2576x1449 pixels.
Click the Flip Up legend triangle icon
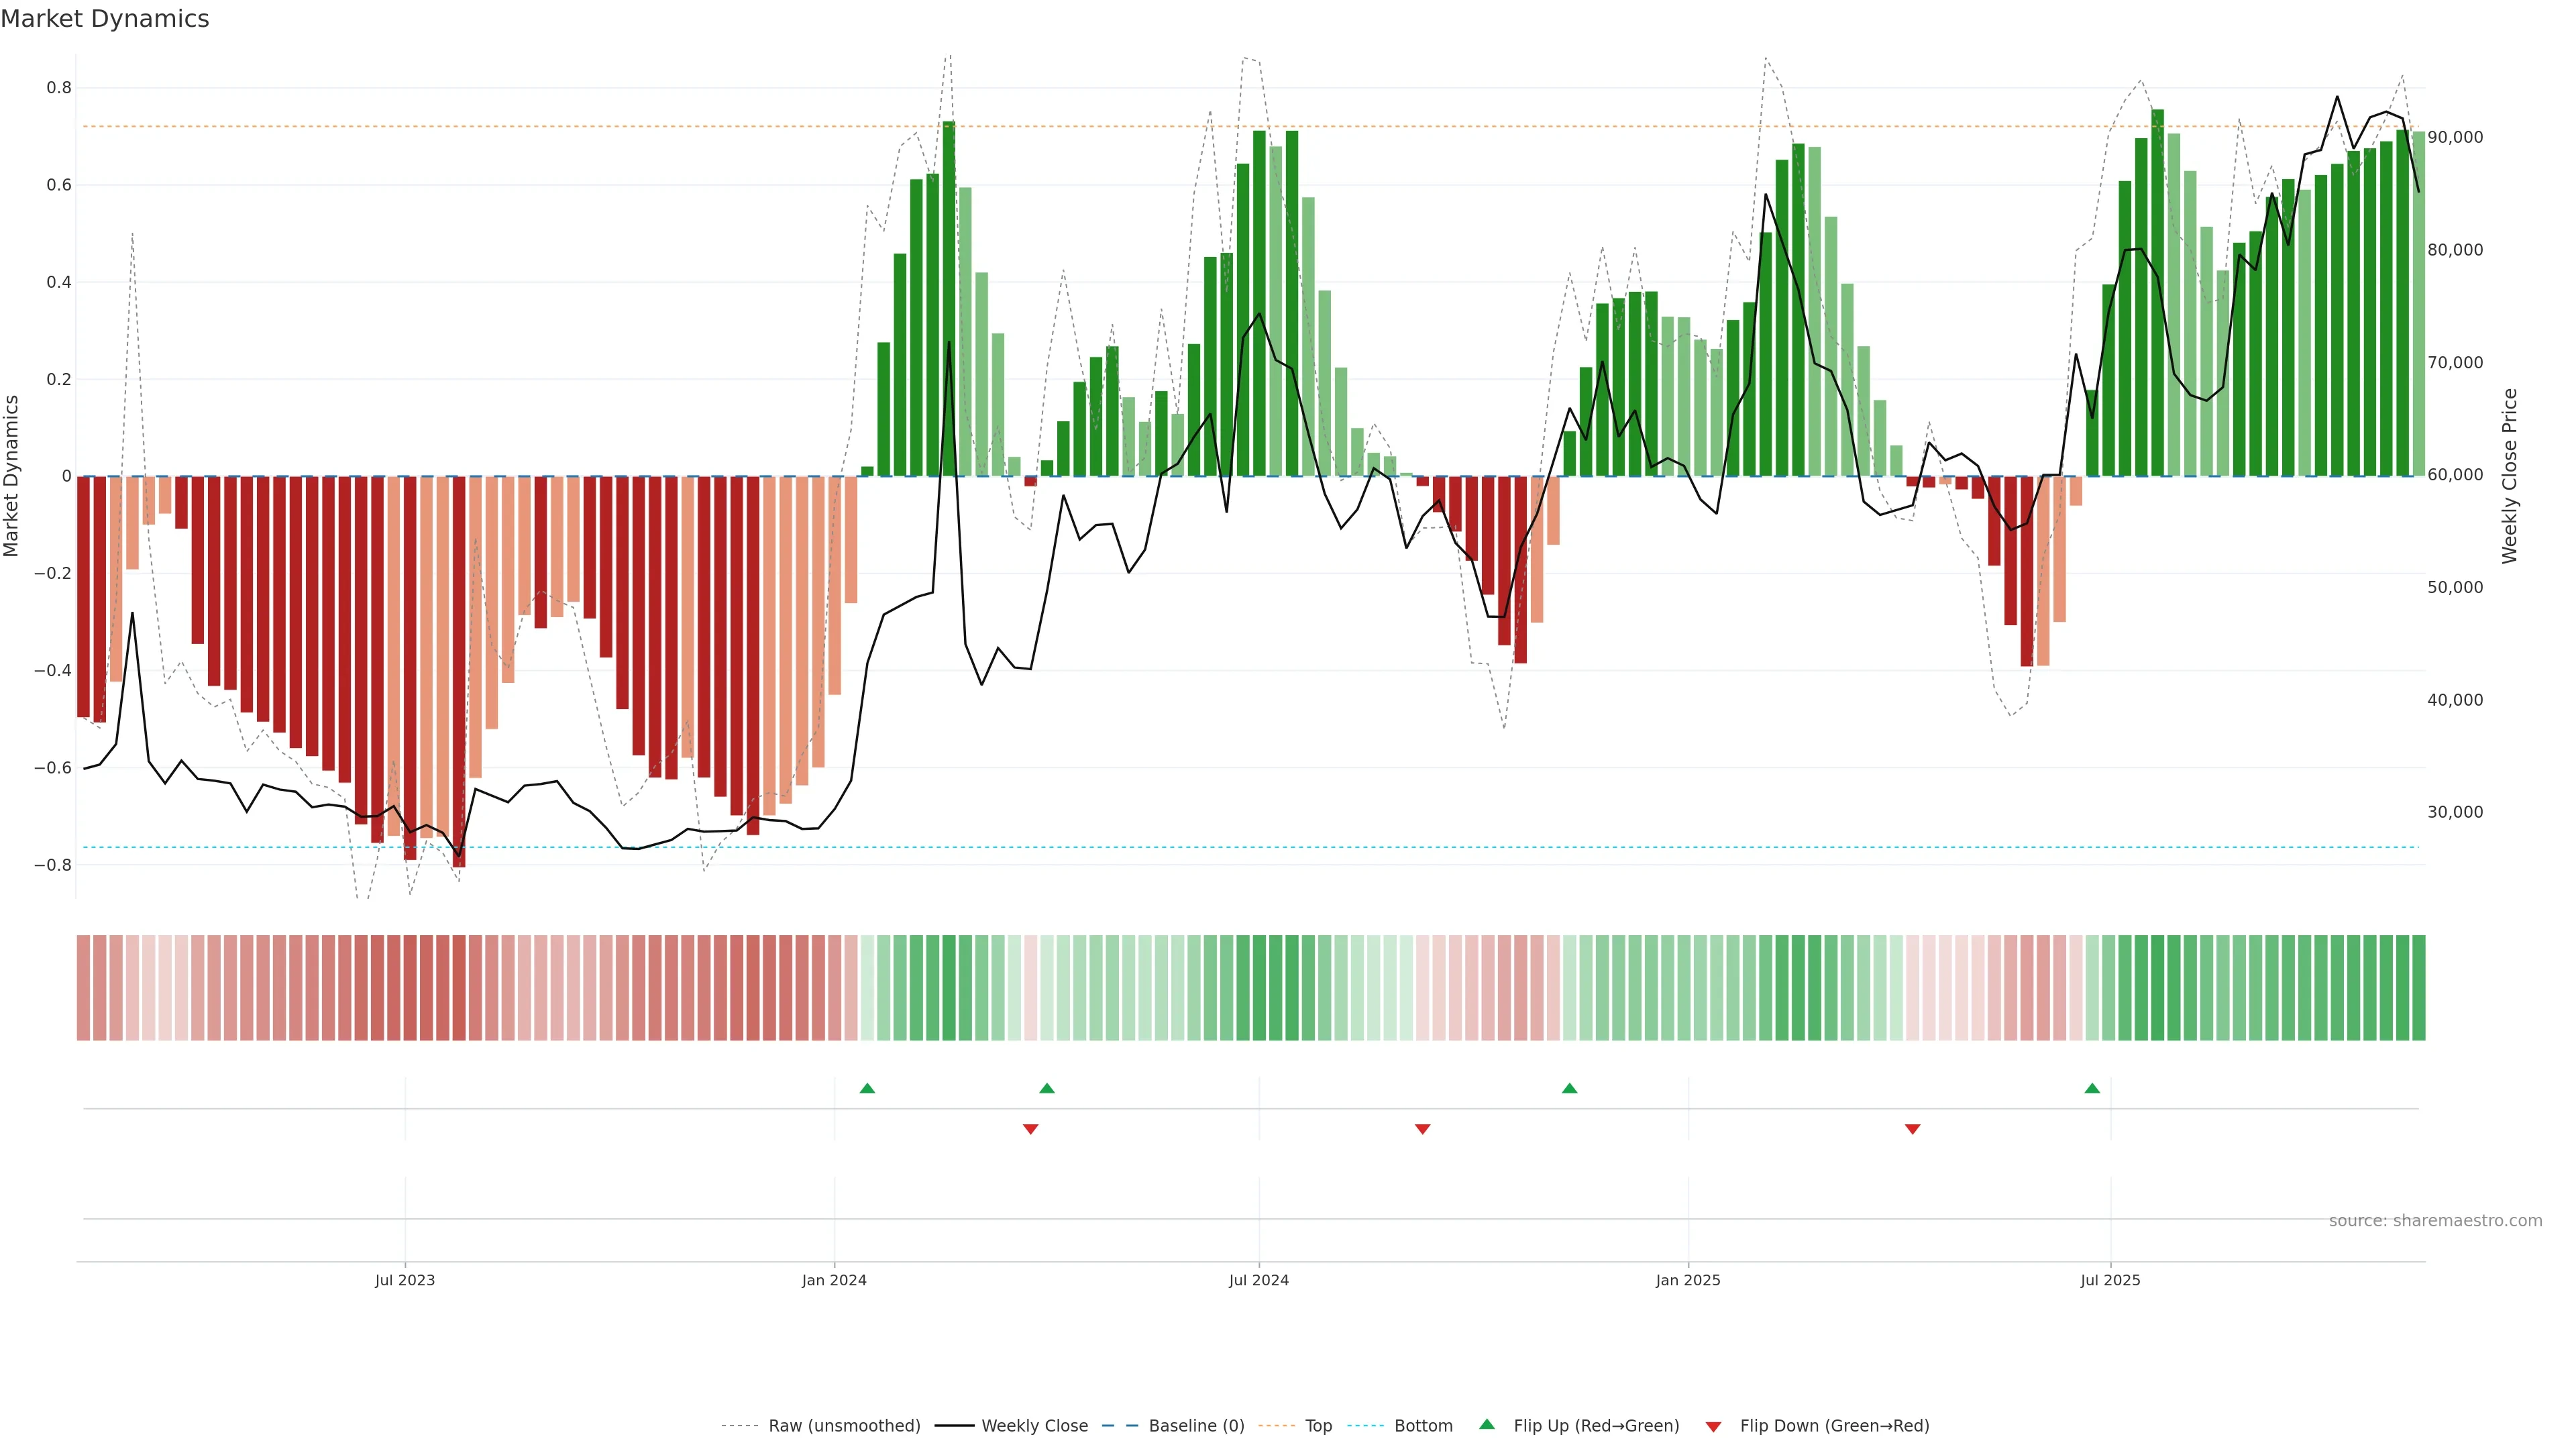point(1487,1425)
